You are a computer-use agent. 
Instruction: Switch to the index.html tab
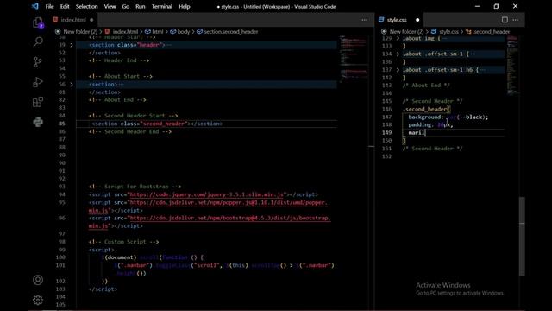pos(73,20)
